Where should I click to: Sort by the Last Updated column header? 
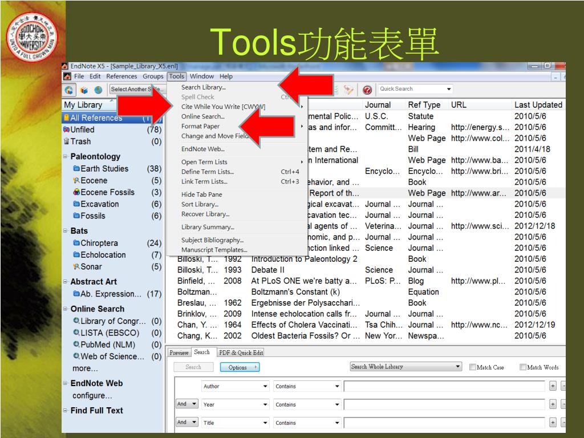[x=538, y=105]
